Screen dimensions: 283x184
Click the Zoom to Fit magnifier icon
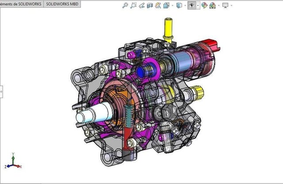(x=125, y=5)
